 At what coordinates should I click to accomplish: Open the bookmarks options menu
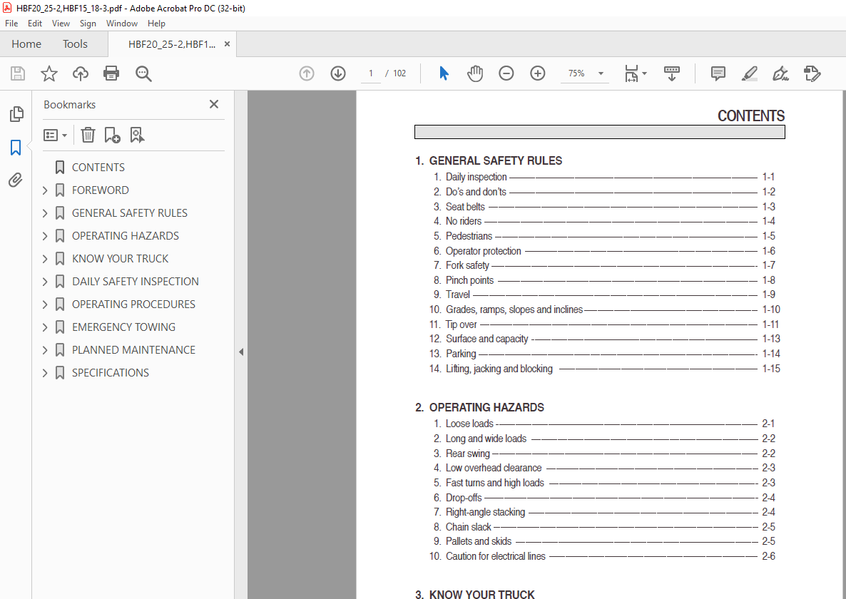click(56, 135)
